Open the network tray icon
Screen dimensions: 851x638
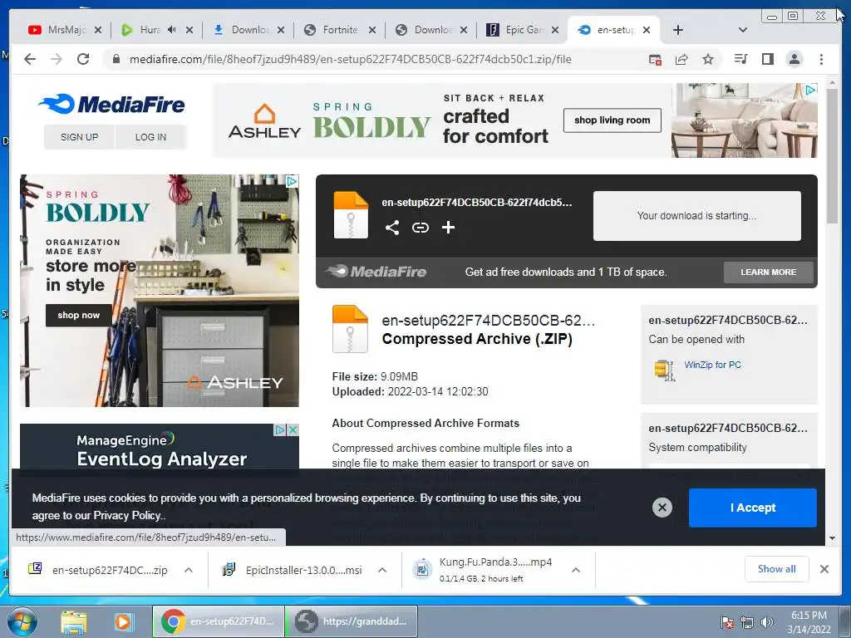click(x=747, y=622)
